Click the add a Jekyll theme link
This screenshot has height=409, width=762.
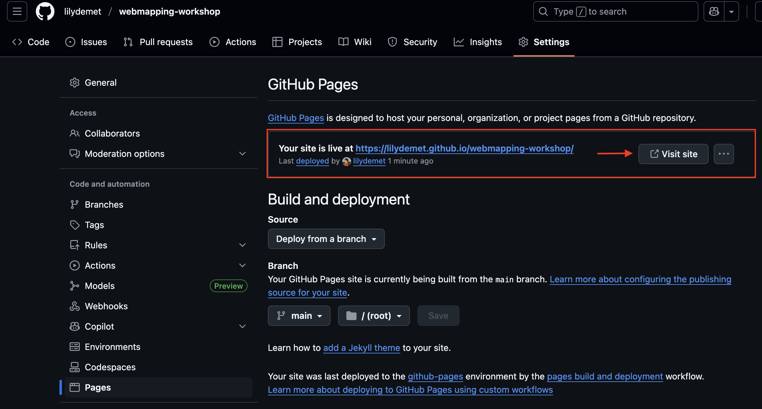362,348
